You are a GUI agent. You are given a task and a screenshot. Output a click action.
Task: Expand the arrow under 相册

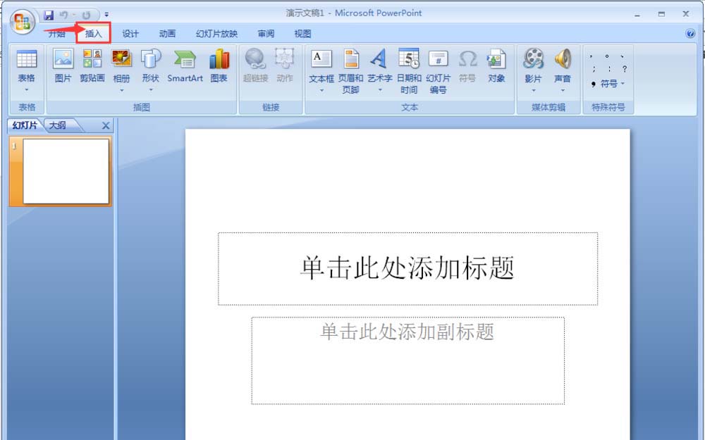(121, 91)
